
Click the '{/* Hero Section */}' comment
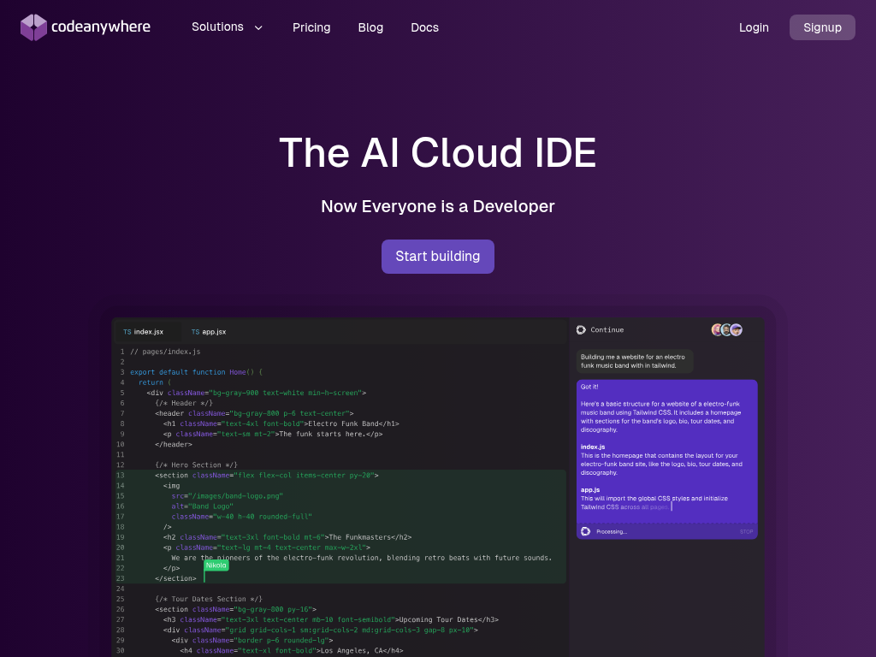[196, 465]
